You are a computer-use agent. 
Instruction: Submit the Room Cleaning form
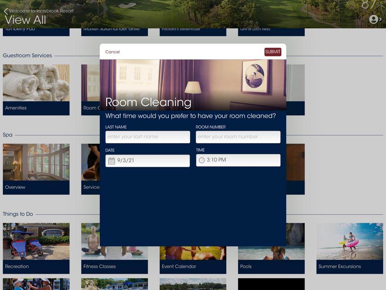pos(273,52)
